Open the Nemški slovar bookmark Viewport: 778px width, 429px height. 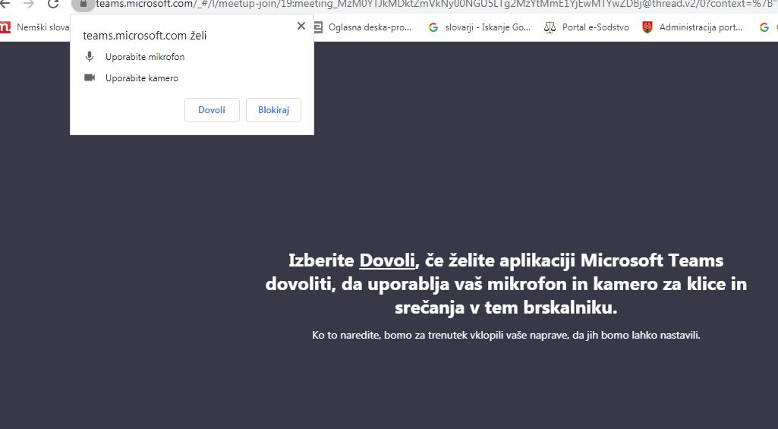click(35, 27)
